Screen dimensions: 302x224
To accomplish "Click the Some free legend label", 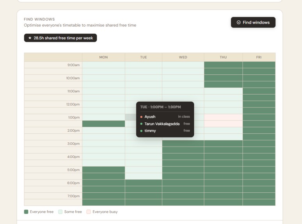I will click(x=73, y=212).
